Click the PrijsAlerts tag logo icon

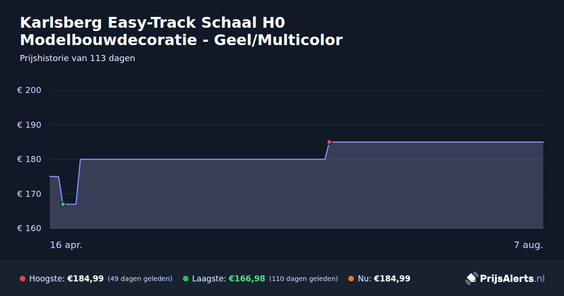471,278
